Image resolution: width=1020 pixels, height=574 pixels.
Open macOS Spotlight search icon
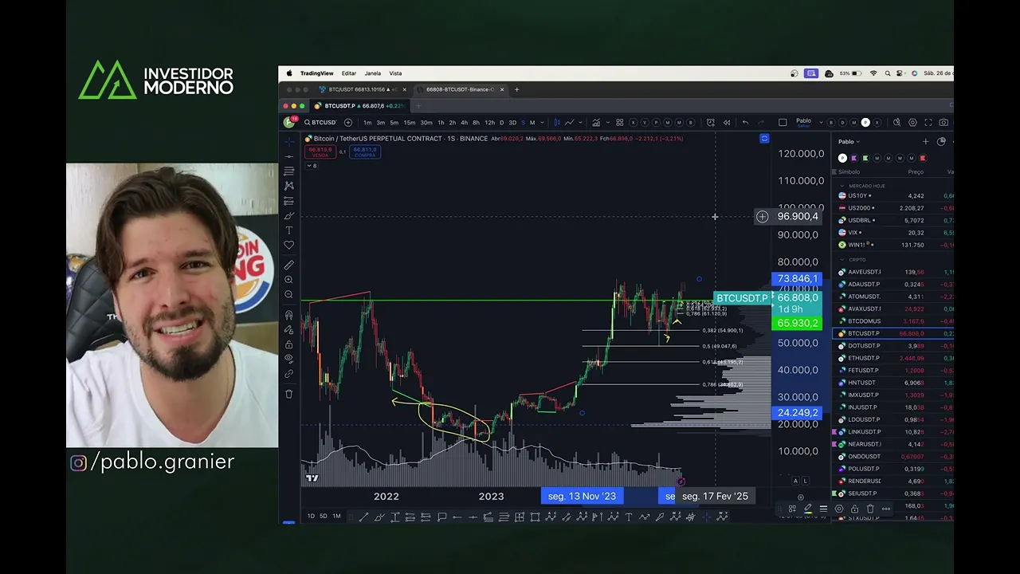(888, 73)
